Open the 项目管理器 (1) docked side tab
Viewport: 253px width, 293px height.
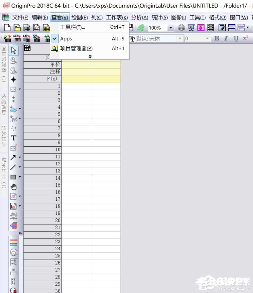[4, 64]
